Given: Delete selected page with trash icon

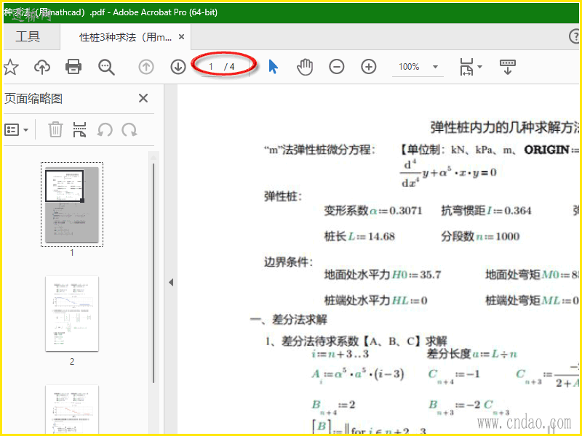Looking at the screenshot, I should (55, 130).
